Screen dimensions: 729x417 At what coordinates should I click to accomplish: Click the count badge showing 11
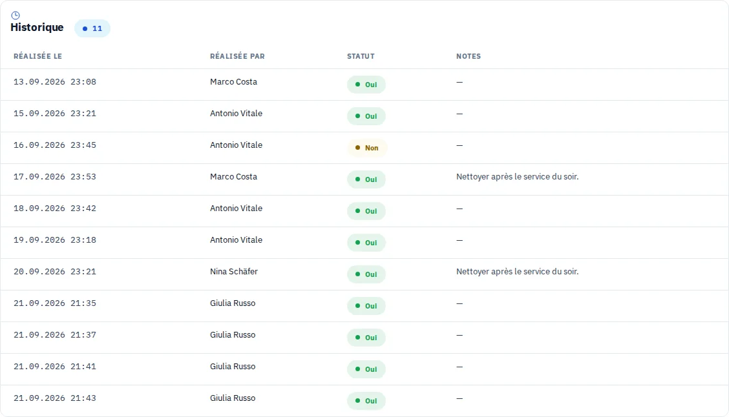pyautogui.click(x=92, y=28)
